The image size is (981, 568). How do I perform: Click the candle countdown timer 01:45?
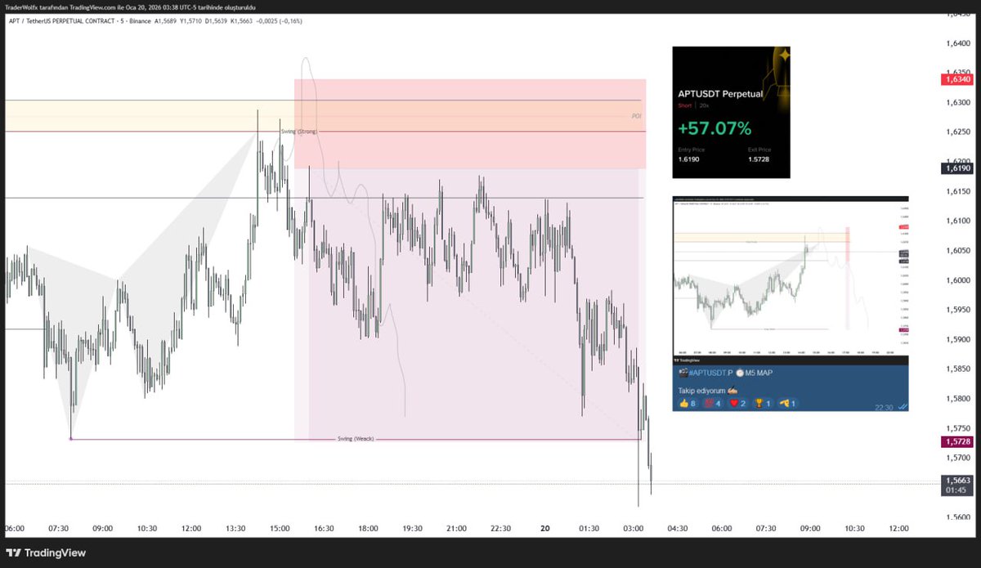(957, 490)
